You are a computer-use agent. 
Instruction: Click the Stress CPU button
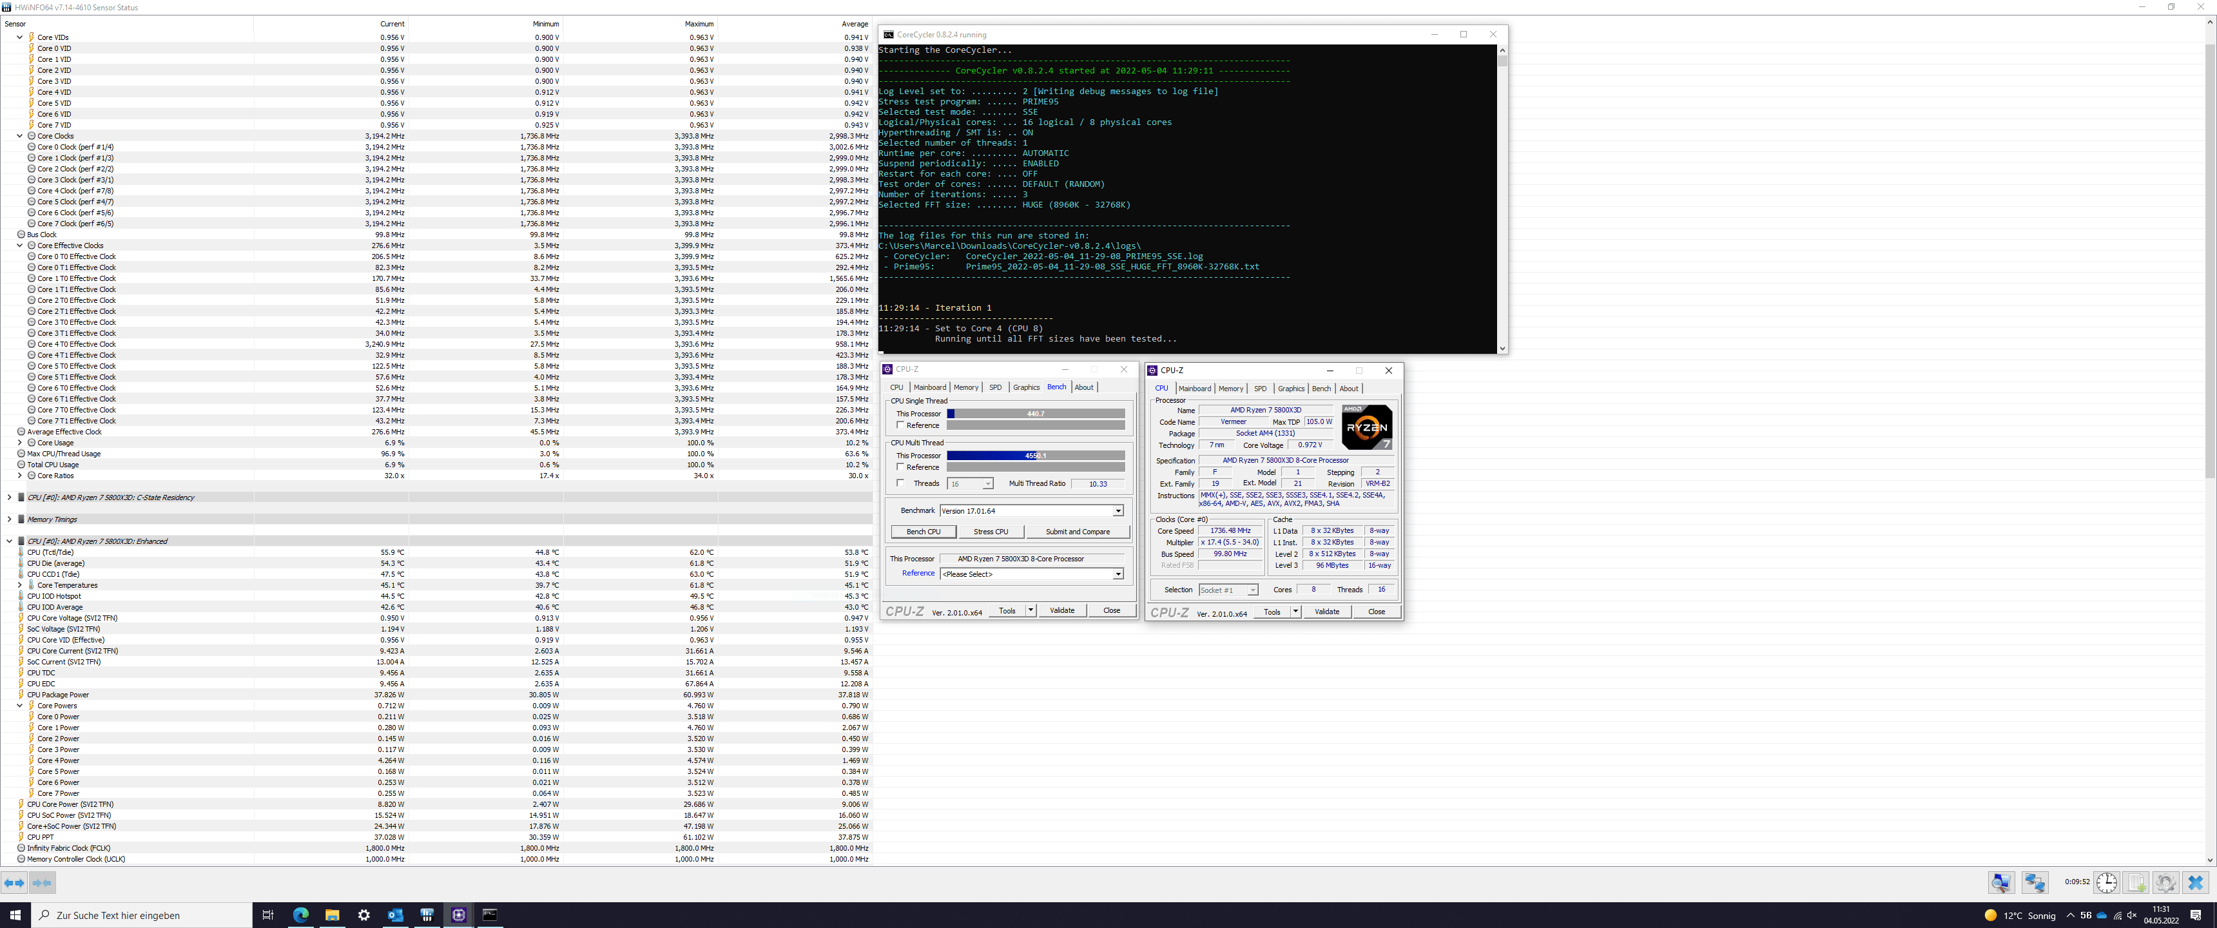pos(991,532)
